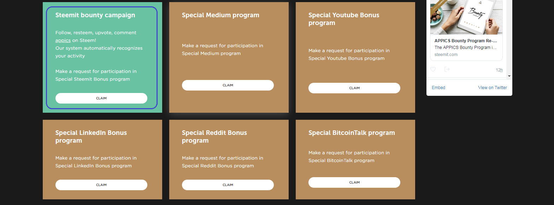Screen dimensions: 554x205
Task: Click the Twitter widget scrollbar down arrow
Action: 509,76
